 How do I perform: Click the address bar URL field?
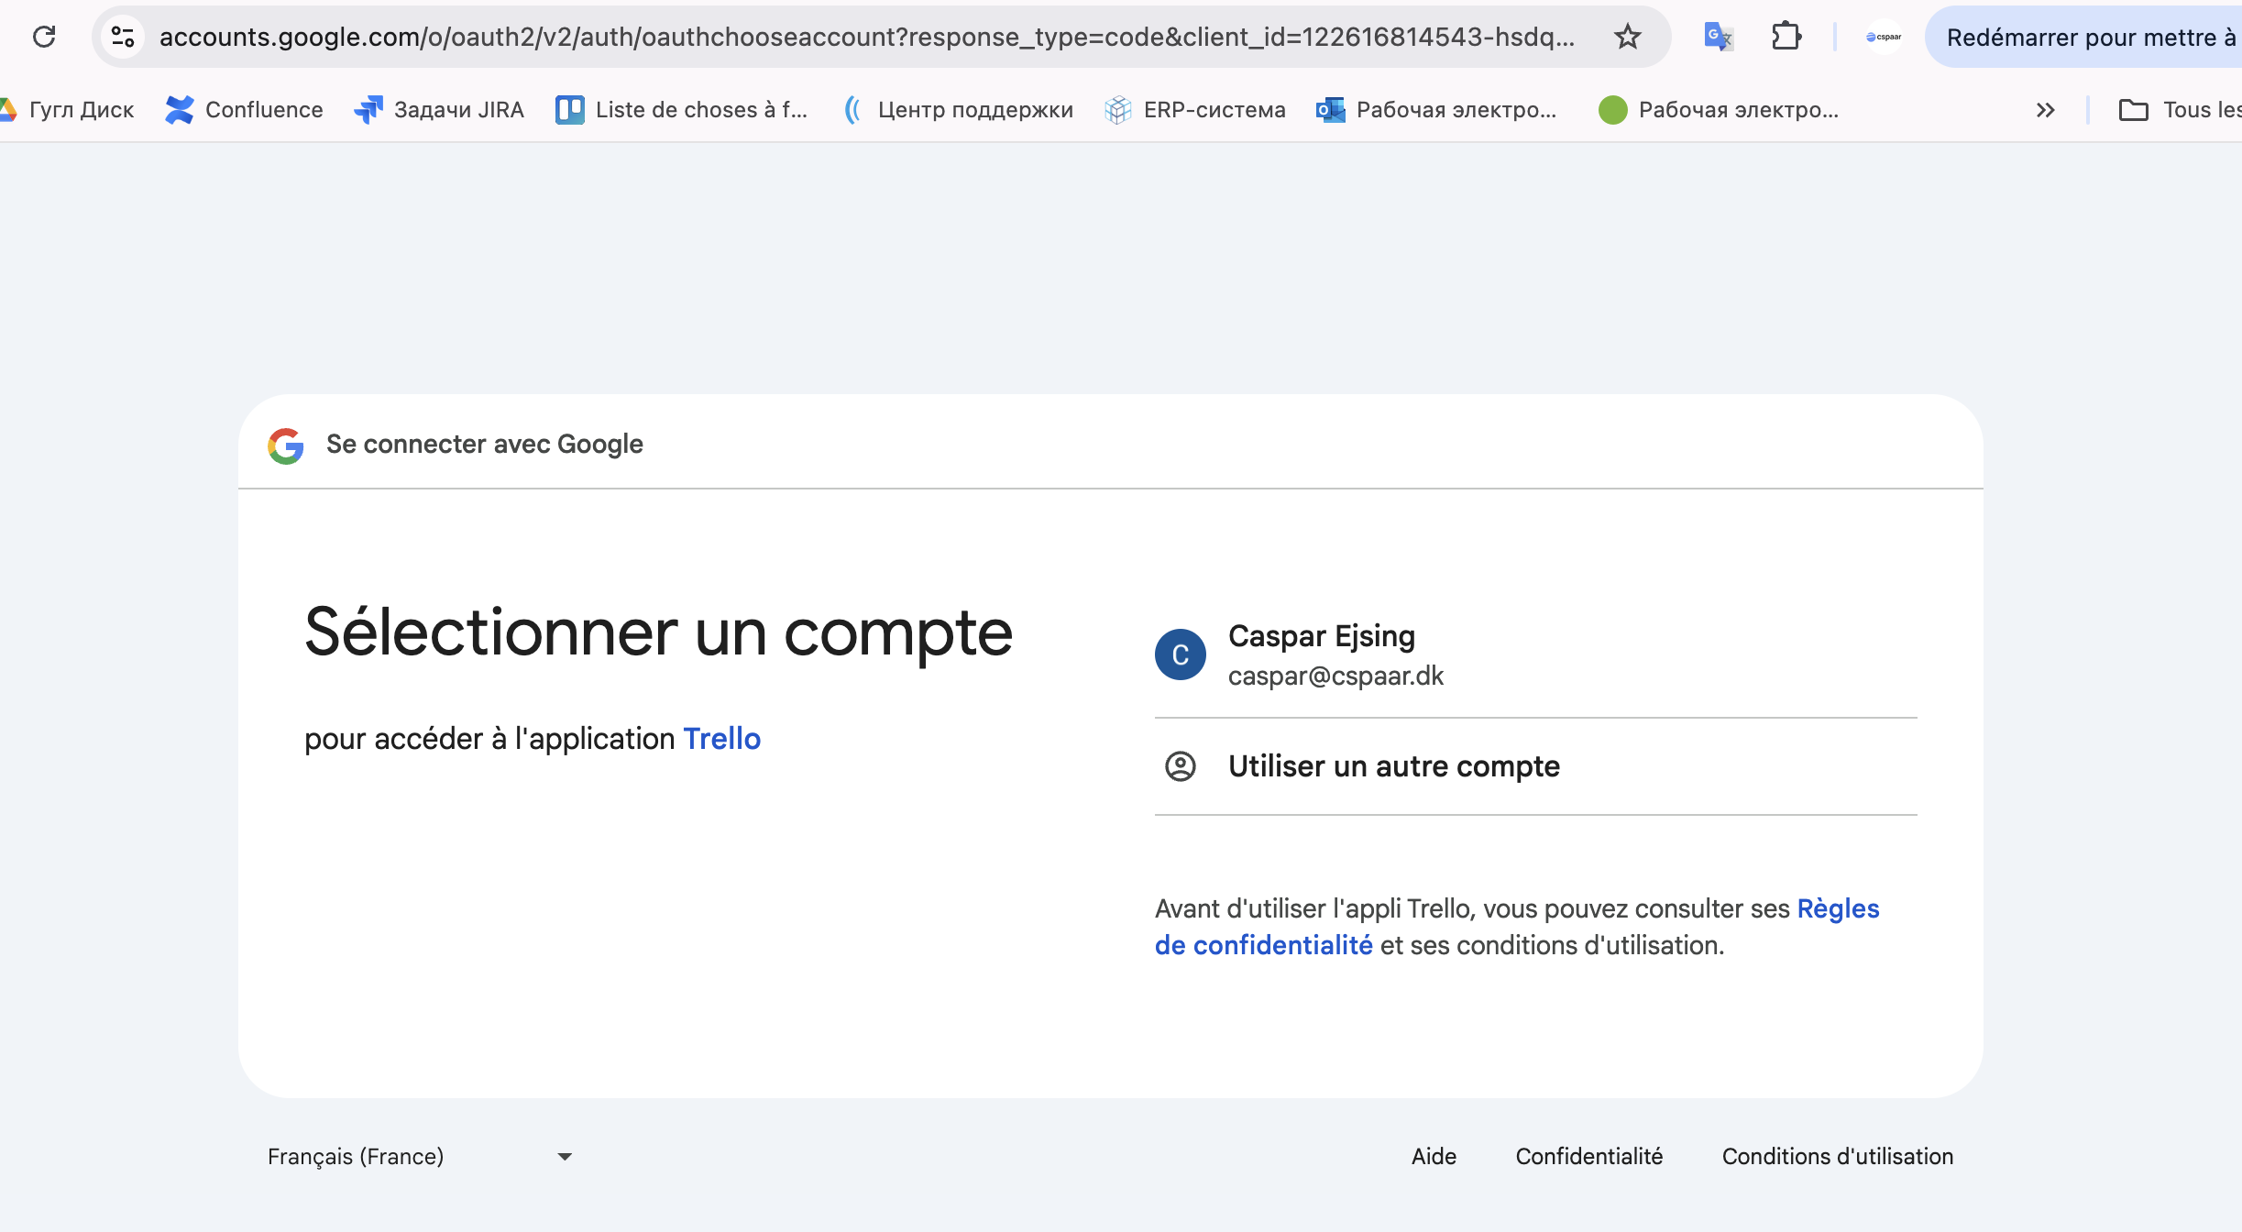(x=866, y=37)
